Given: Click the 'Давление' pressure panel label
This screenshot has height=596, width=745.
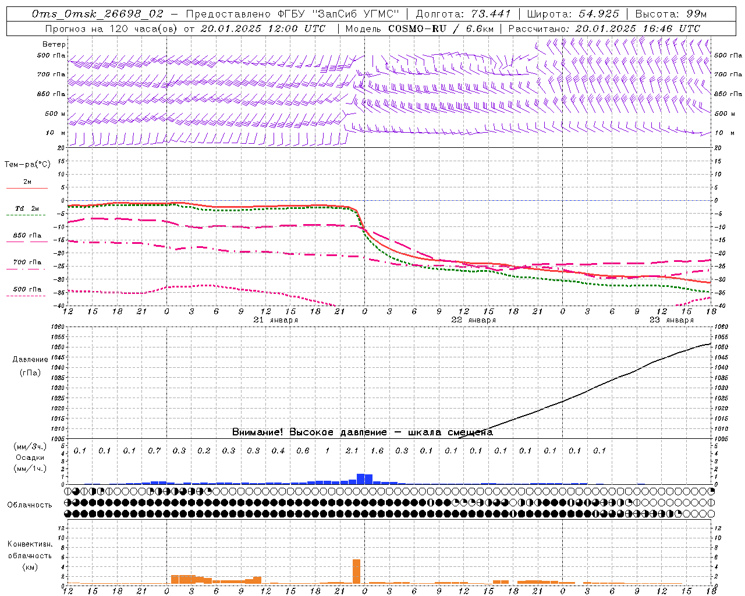Looking at the screenshot, I should coord(30,360).
